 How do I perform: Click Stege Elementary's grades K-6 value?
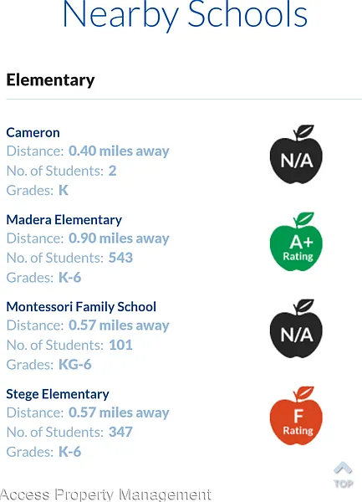pyautogui.click(x=69, y=452)
